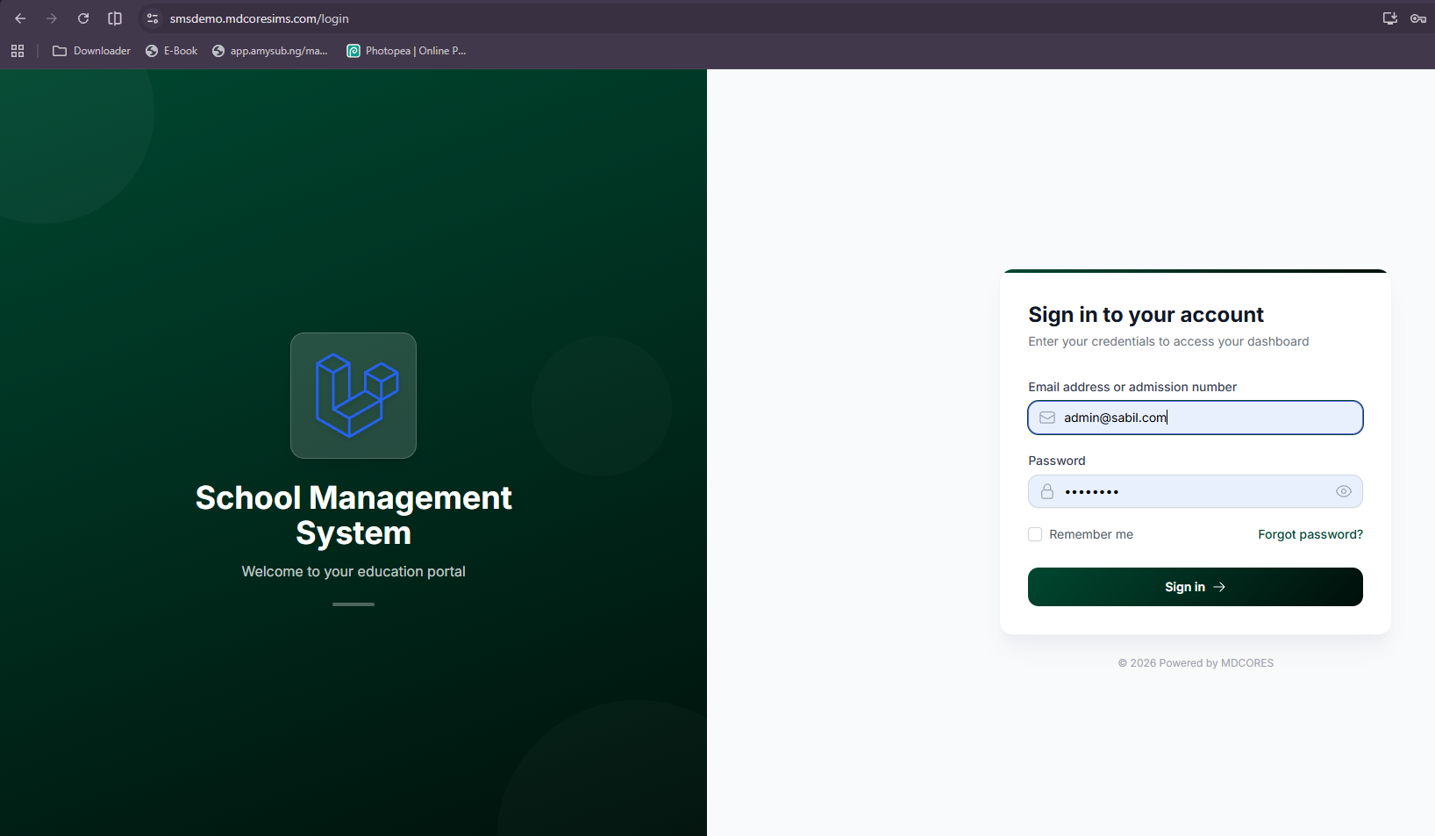View site information icon in address bar

pyautogui.click(x=153, y=18)
